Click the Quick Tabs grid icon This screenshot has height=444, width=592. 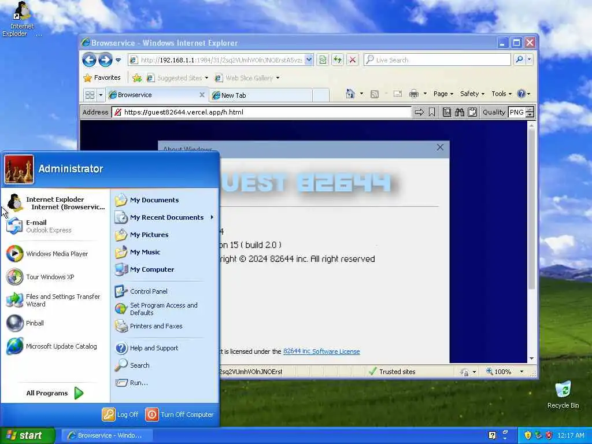point(90,95)
